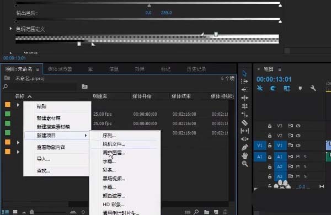Click upper square handle of tonal range bar
The image size is (331, 215).
tap(216, 34)
